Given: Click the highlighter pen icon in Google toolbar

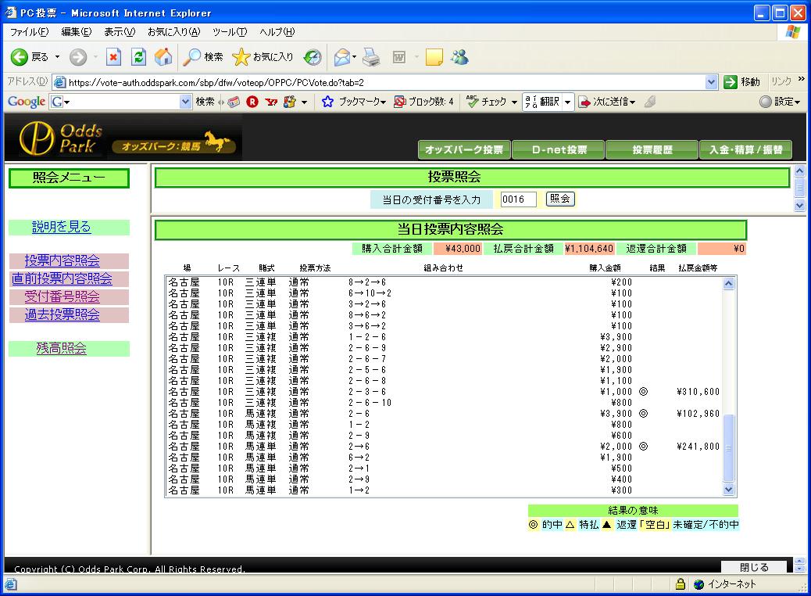Looking at the screenshot, I should 650,102.
